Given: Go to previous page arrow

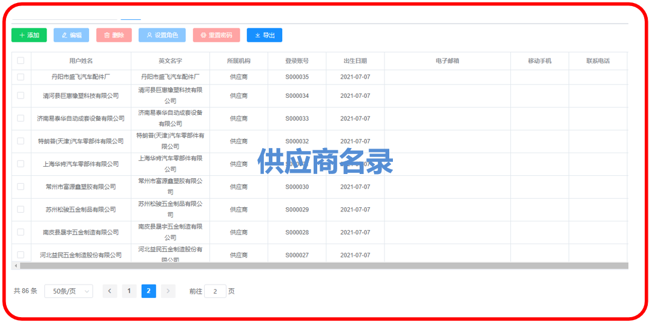Looking at the screenshot, I should 110,291.
